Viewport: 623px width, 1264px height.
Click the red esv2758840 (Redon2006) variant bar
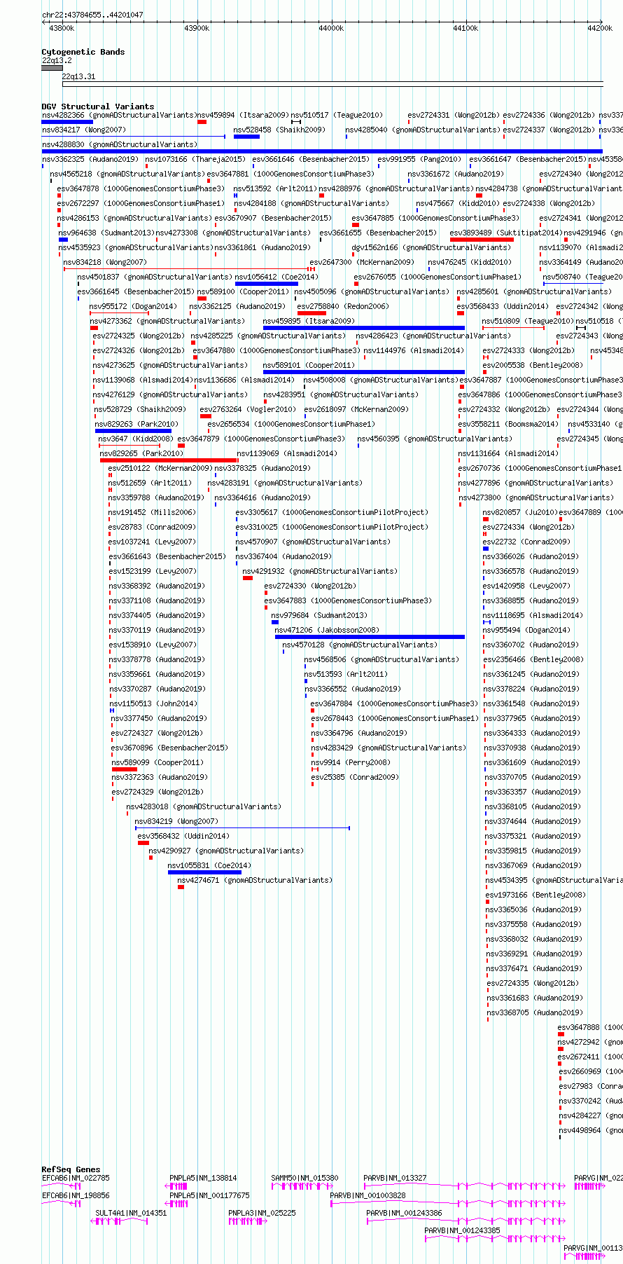(x=311, y=313)
